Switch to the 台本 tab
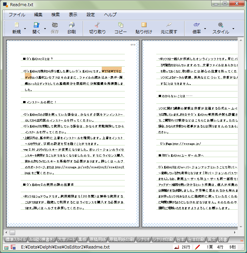The height and width of the screenshot is (253, 247). (x=181, y=240)
